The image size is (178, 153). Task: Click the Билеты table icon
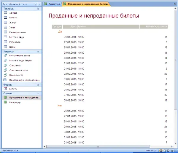(5, 18)
